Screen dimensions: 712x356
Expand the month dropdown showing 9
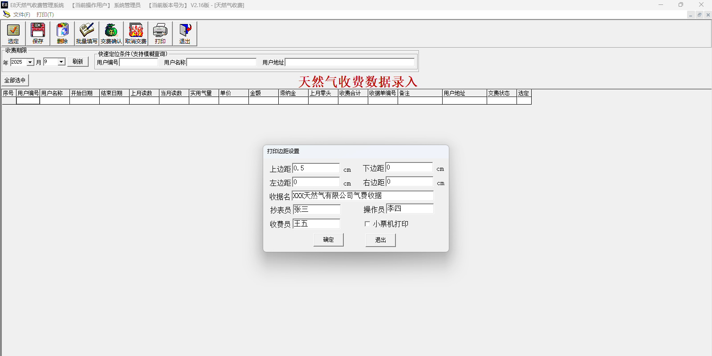point(61,62)
